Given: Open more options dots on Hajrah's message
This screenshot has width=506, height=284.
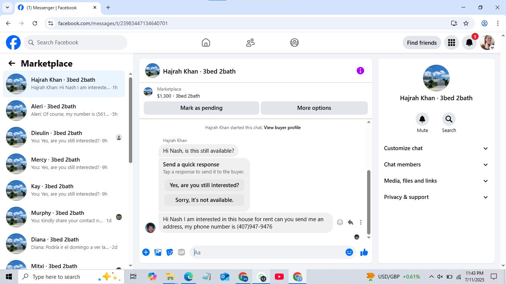Looking at the screenshot, I should tap(361, 222).
